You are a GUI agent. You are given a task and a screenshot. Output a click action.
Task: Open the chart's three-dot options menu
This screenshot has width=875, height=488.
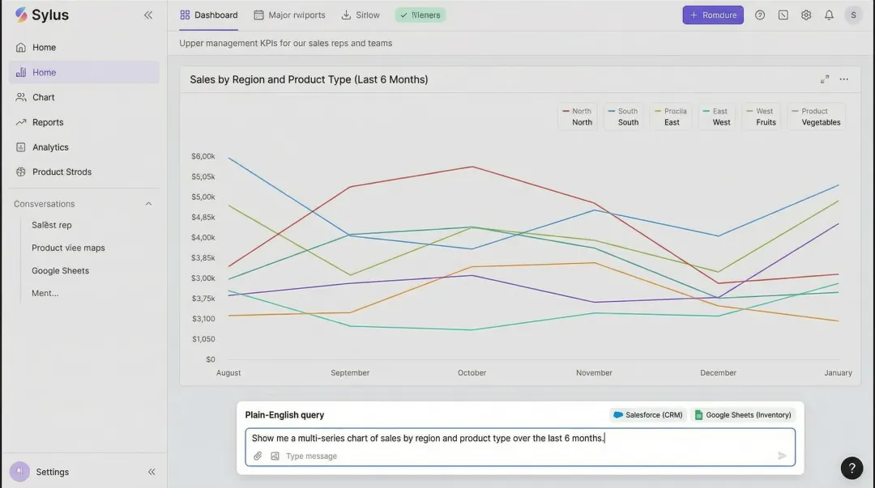843,79
